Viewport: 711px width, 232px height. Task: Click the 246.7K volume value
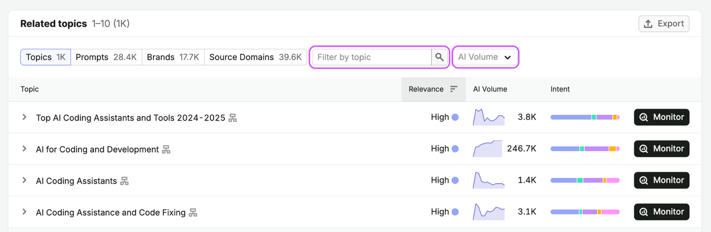click(x=522, y=149)
